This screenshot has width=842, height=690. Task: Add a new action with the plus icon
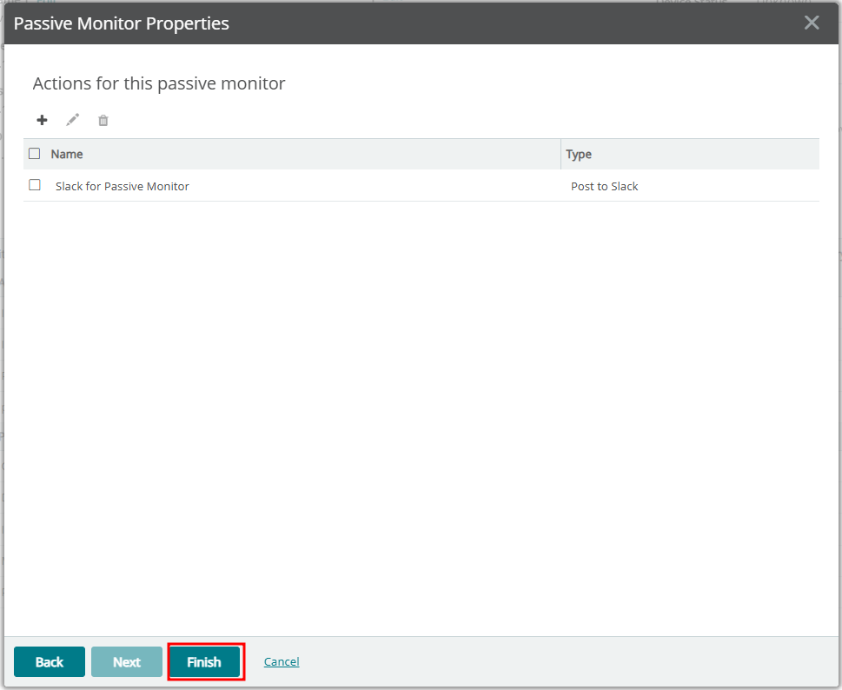tap(42, 120)
